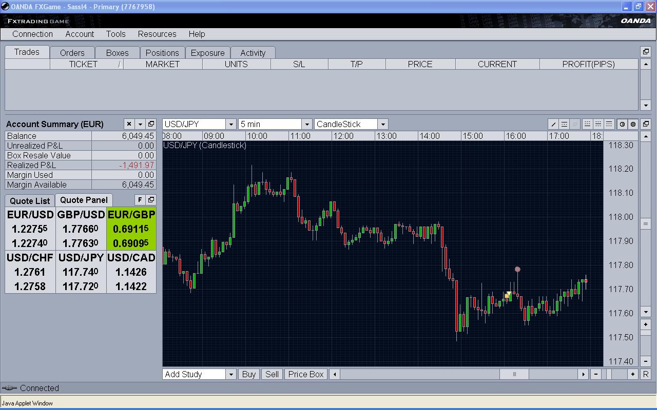Select the EUR/USD quote box
Viewport: 657px width, 410px height.
pyautogui.click(x=30, y=229)
